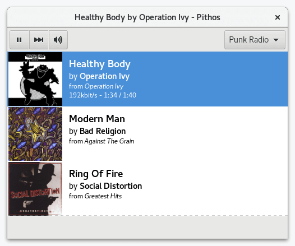Select the Modern Man song row
Viewport: 295px width, 246px height.
[x=147, y=134]
